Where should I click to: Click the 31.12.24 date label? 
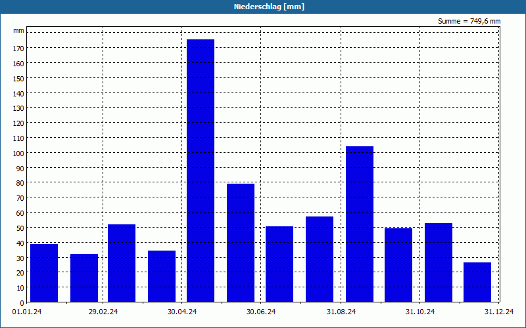pyautogui.click(x=499, y=312)
